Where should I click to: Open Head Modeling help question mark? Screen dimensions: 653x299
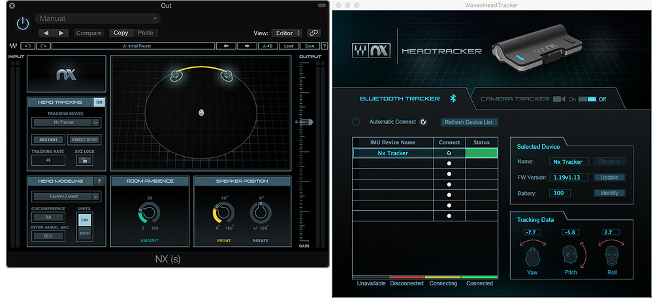(99, 181)
